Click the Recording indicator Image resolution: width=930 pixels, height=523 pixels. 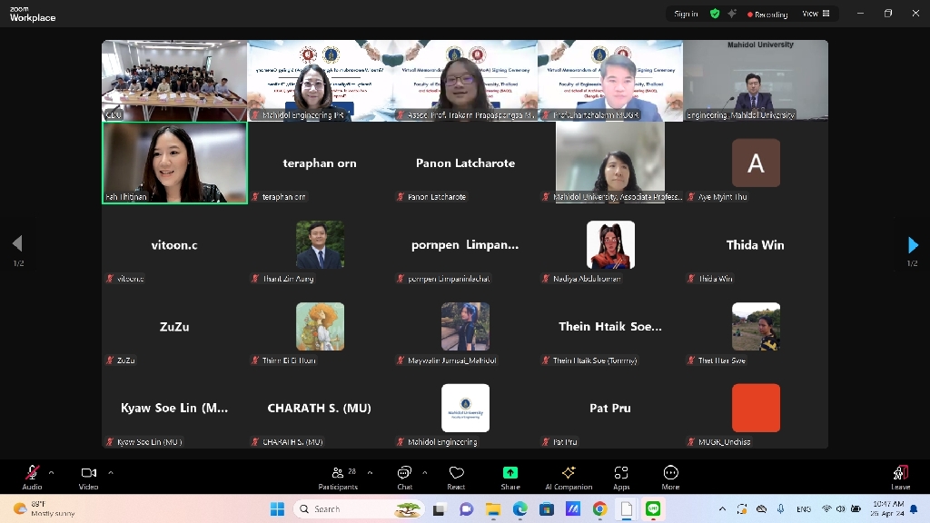(x=767, y=14)
